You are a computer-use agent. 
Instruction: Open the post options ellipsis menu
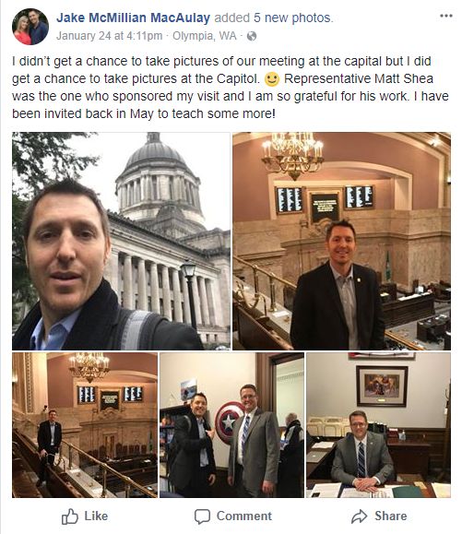coord(445,16)
